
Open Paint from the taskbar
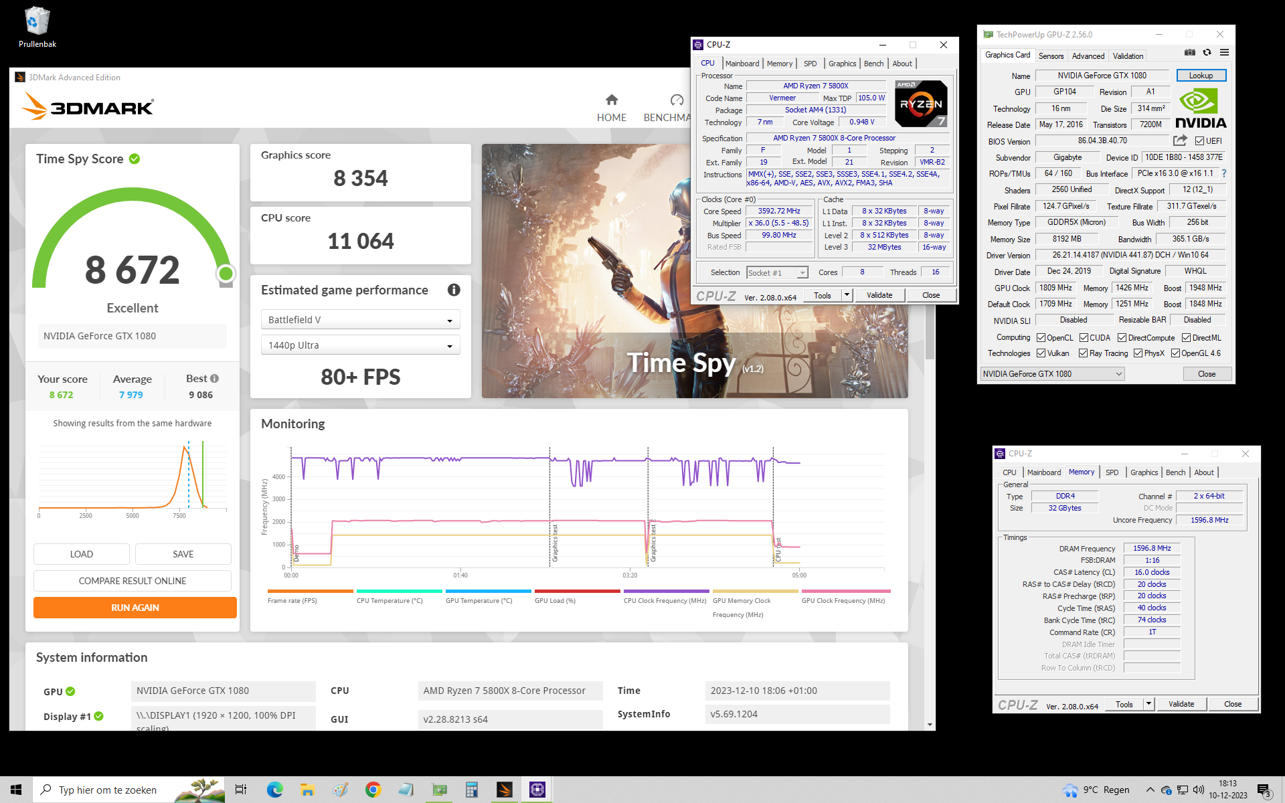pyautogui.click(x=340, y=790)
